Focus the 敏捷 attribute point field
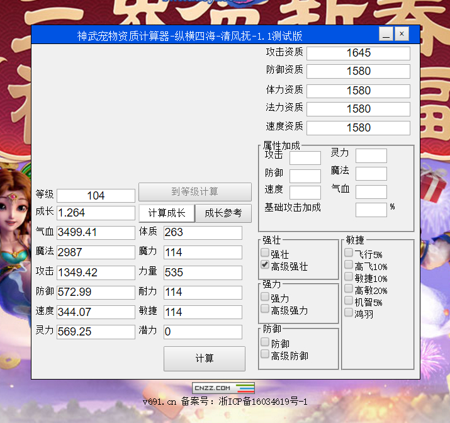This screenshot has height=423, width=450. pyautogui.click(x=203, y=312)
